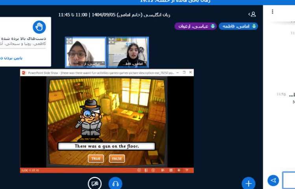Click the raised-hand names line starting کاظمی، رونیا
Screen dimensions: 295x189
(23, 44)
